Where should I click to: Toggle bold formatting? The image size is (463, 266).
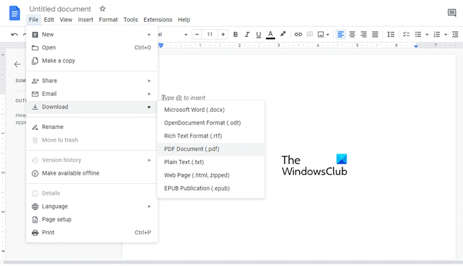click(235, 34)
